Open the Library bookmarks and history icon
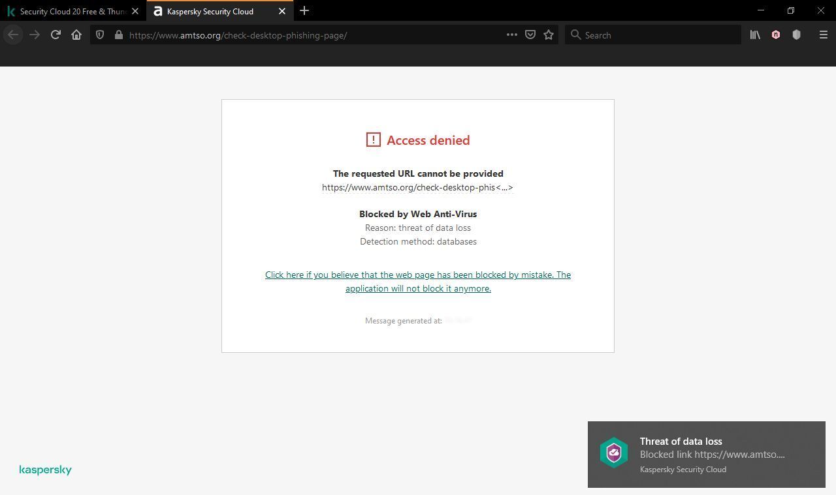The width and height of the screenshot is (836, 495). tap(755, 35)
